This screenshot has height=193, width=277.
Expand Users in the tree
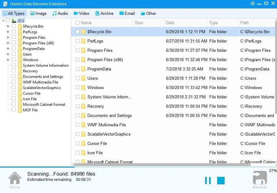tap(8, 54)
